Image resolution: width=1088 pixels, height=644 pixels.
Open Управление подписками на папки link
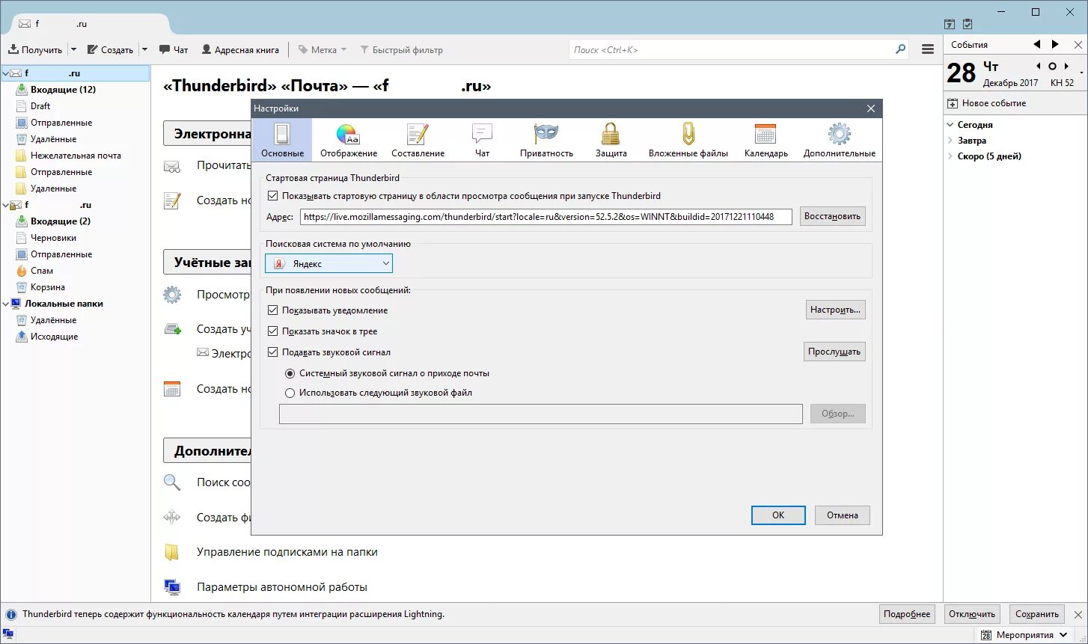tap(287, 552)
